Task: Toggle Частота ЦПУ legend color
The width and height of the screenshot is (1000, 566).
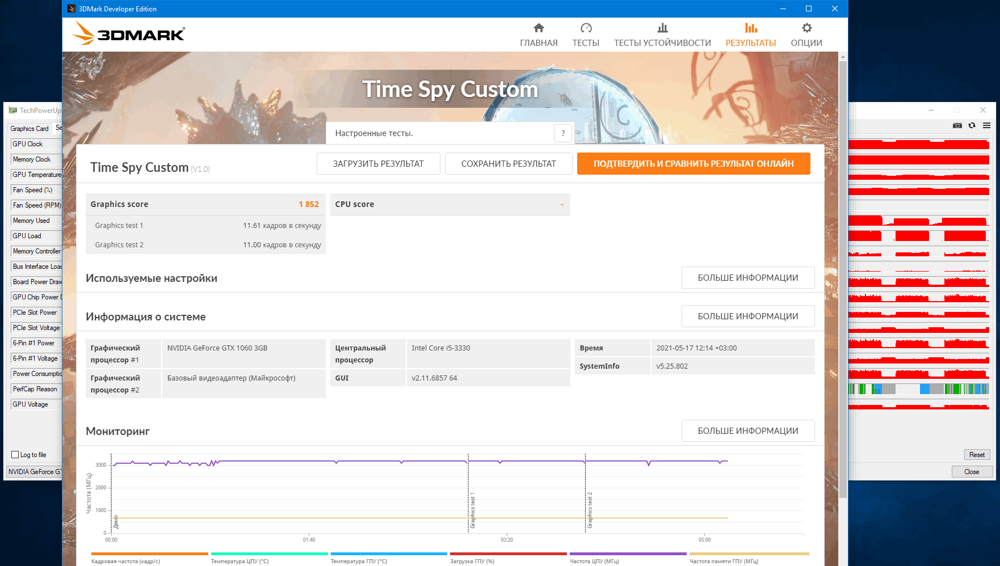Action: tap(628, 554)
